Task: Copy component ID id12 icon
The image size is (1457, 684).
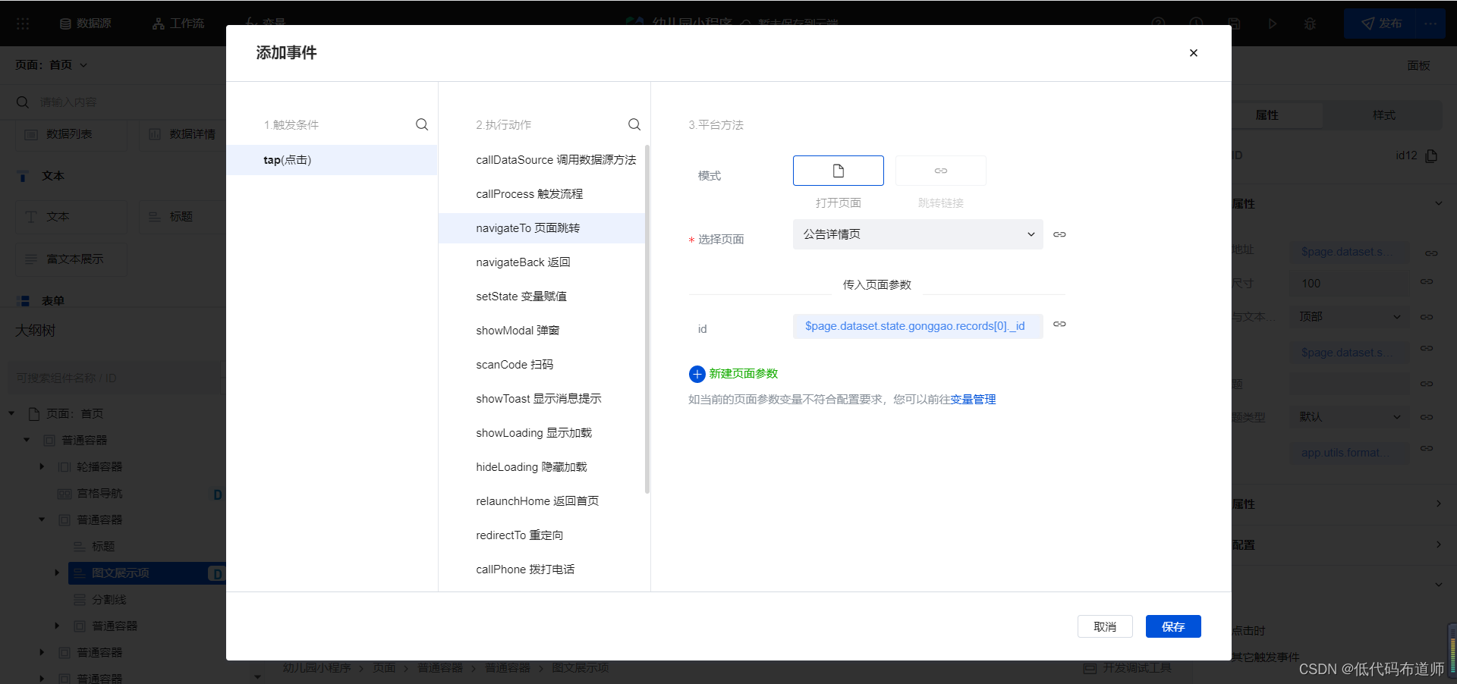Action: click(x=1431, y=155)
